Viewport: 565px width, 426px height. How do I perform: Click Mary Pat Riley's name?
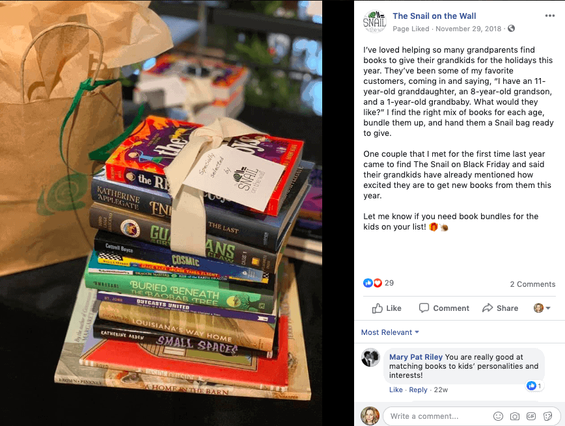(416, 357)
